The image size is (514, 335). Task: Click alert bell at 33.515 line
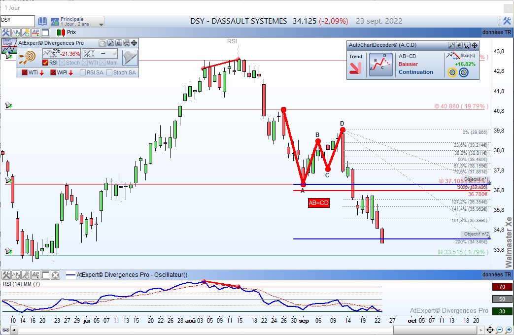8,251
